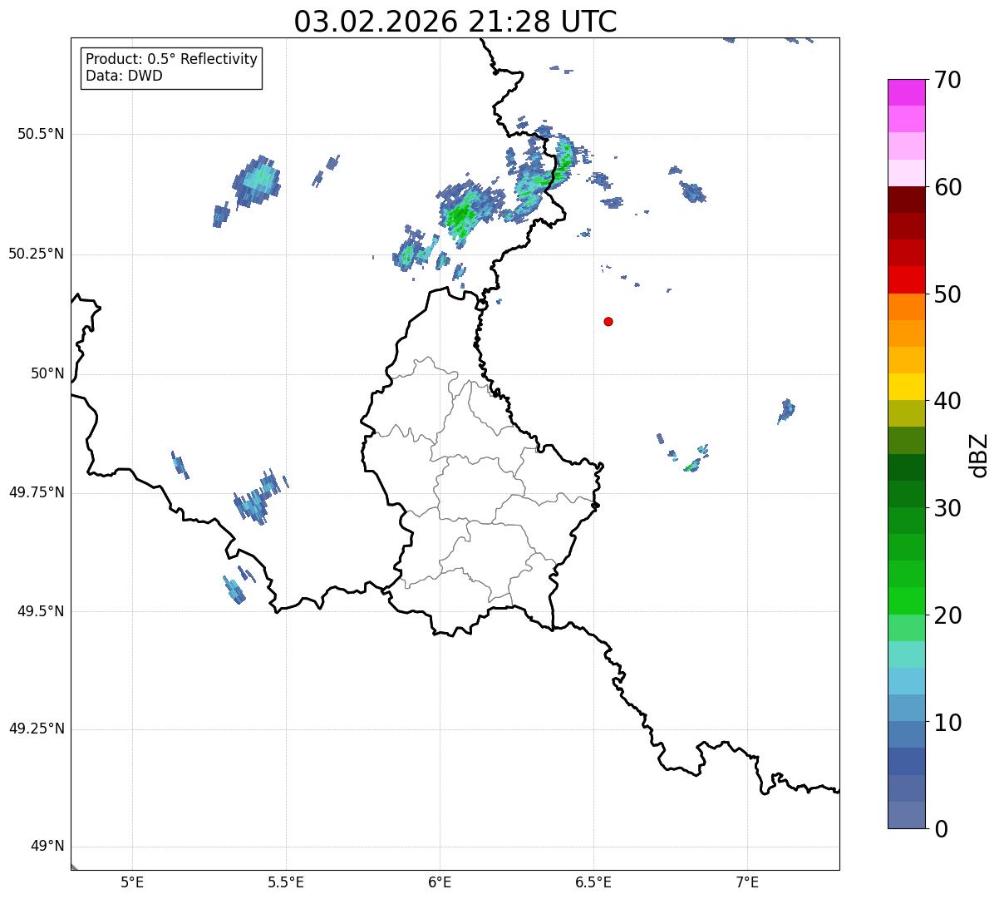Click the title text 03.02.2026 21:28 UTC
The image size is (999, 899).
(455, 22)
